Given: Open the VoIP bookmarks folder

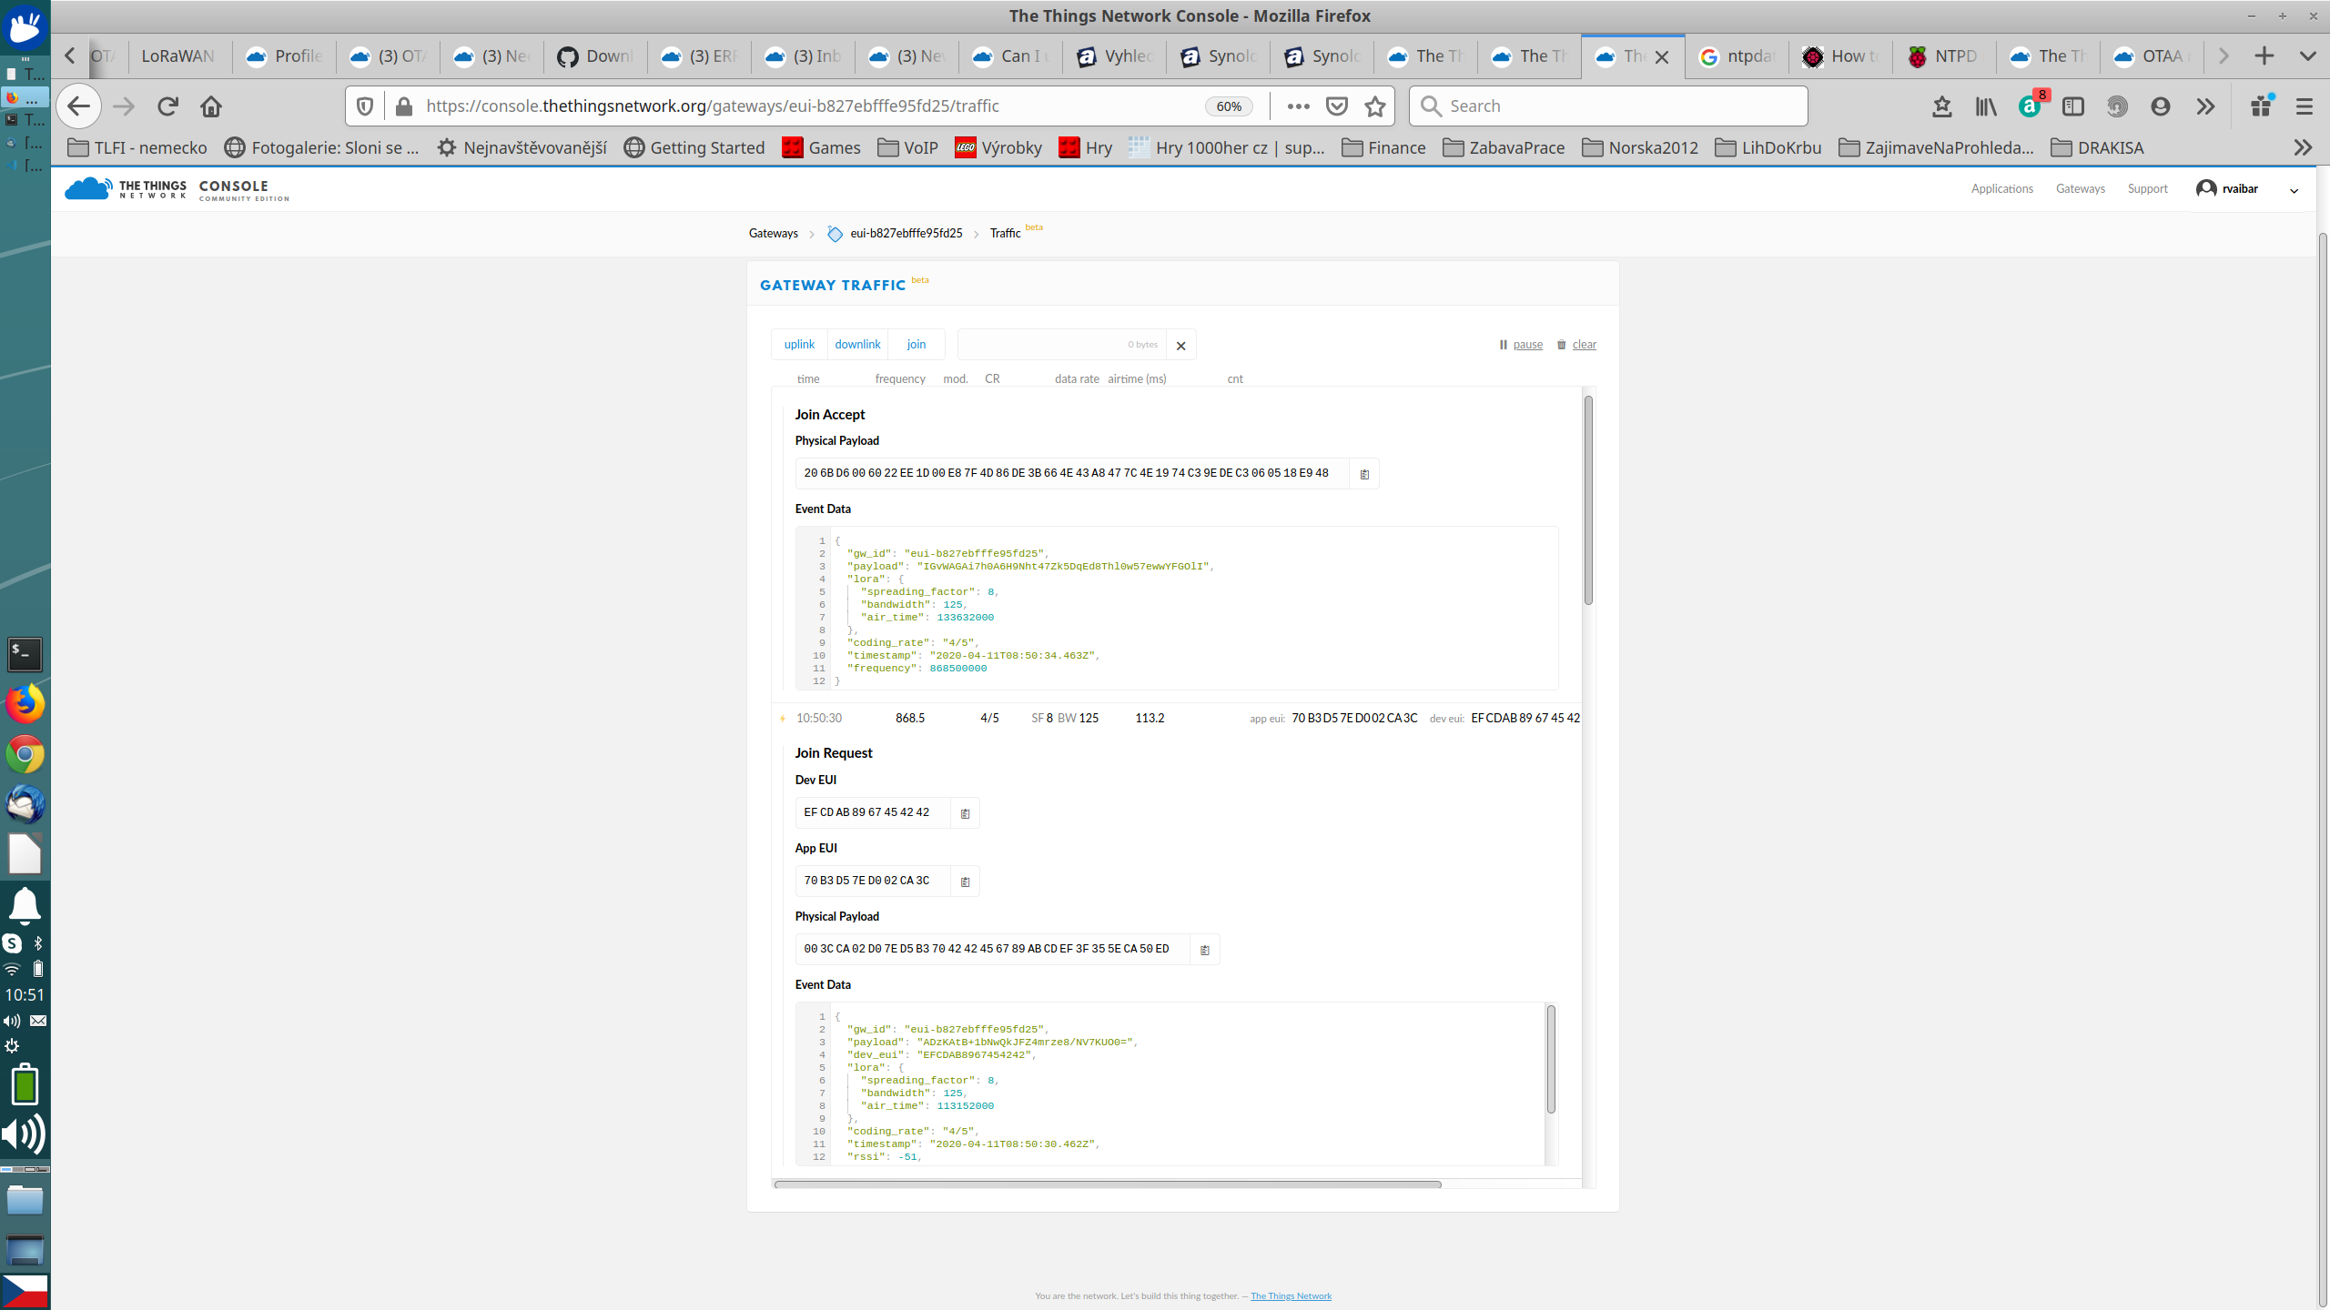Looking at the screenshot, I should (907, 147).
